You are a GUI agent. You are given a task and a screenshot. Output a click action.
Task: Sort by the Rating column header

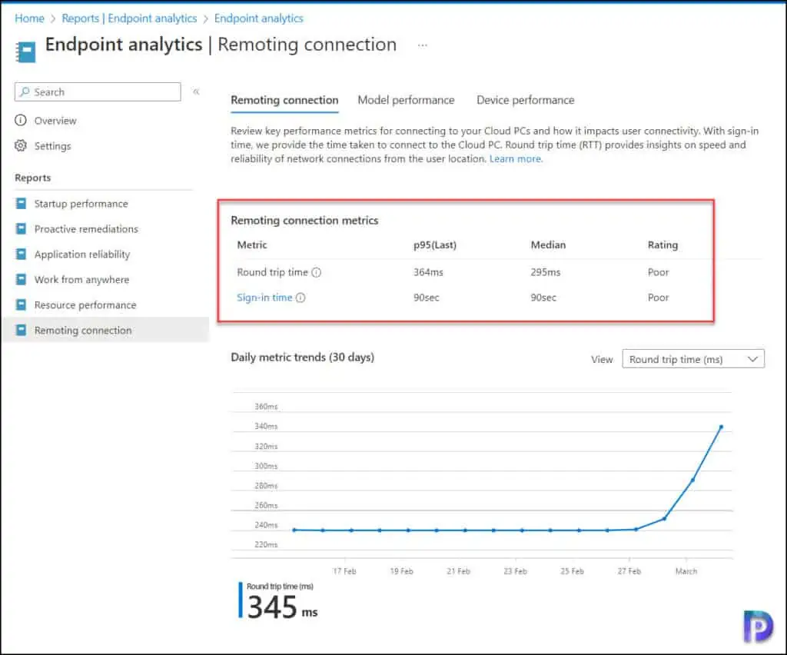[662, 245]
